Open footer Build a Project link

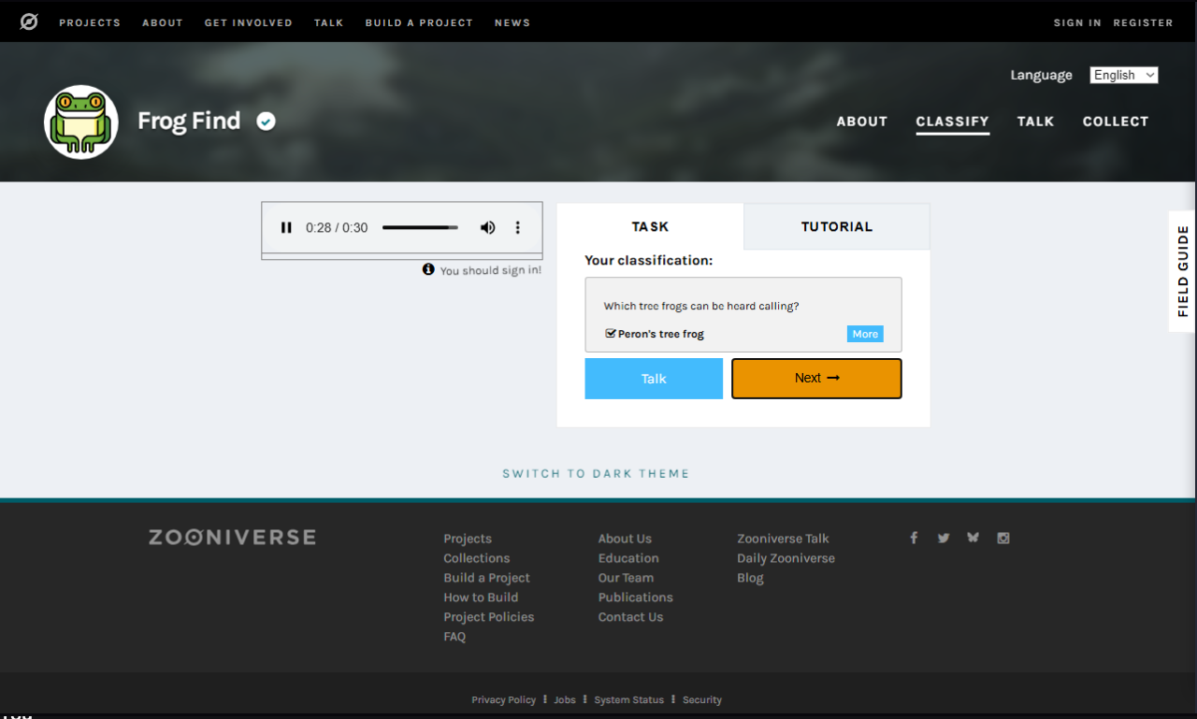pos(486,578)
